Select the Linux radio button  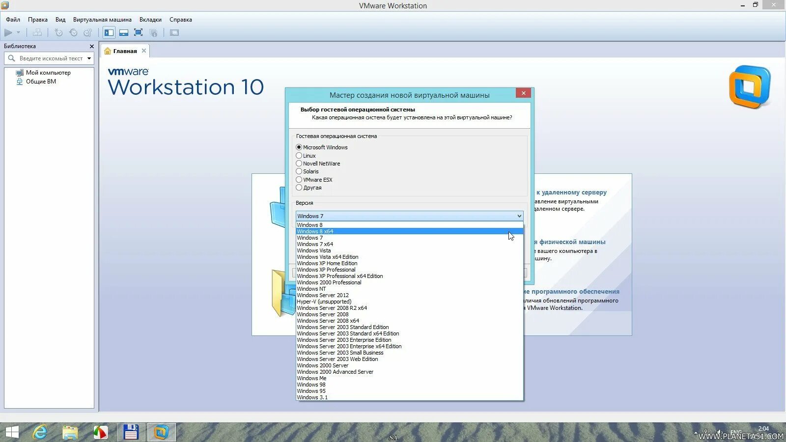299,156
